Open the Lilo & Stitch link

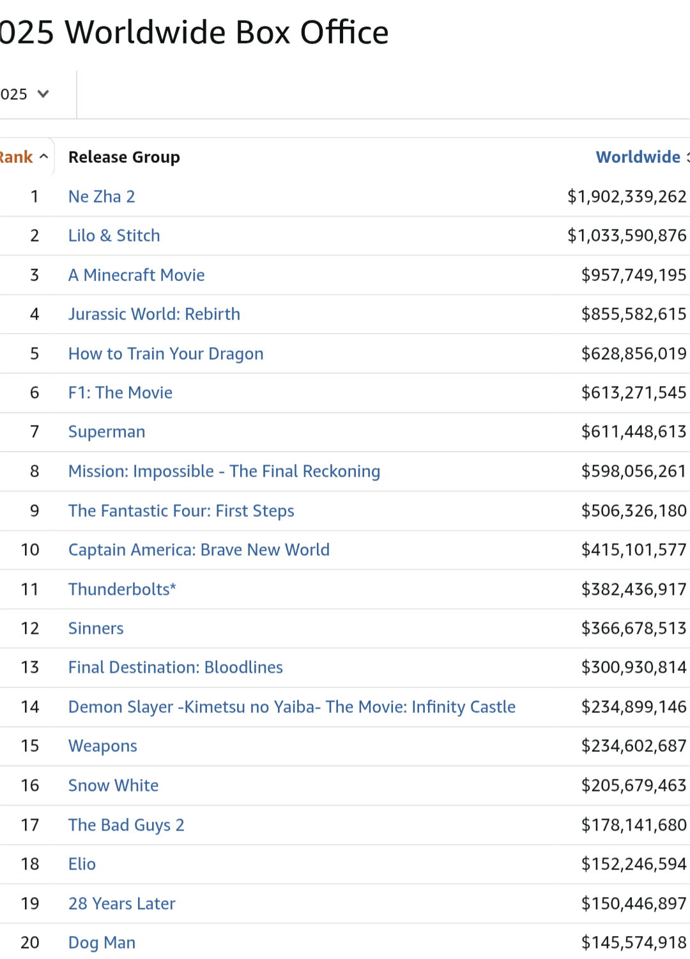point(114,236)
